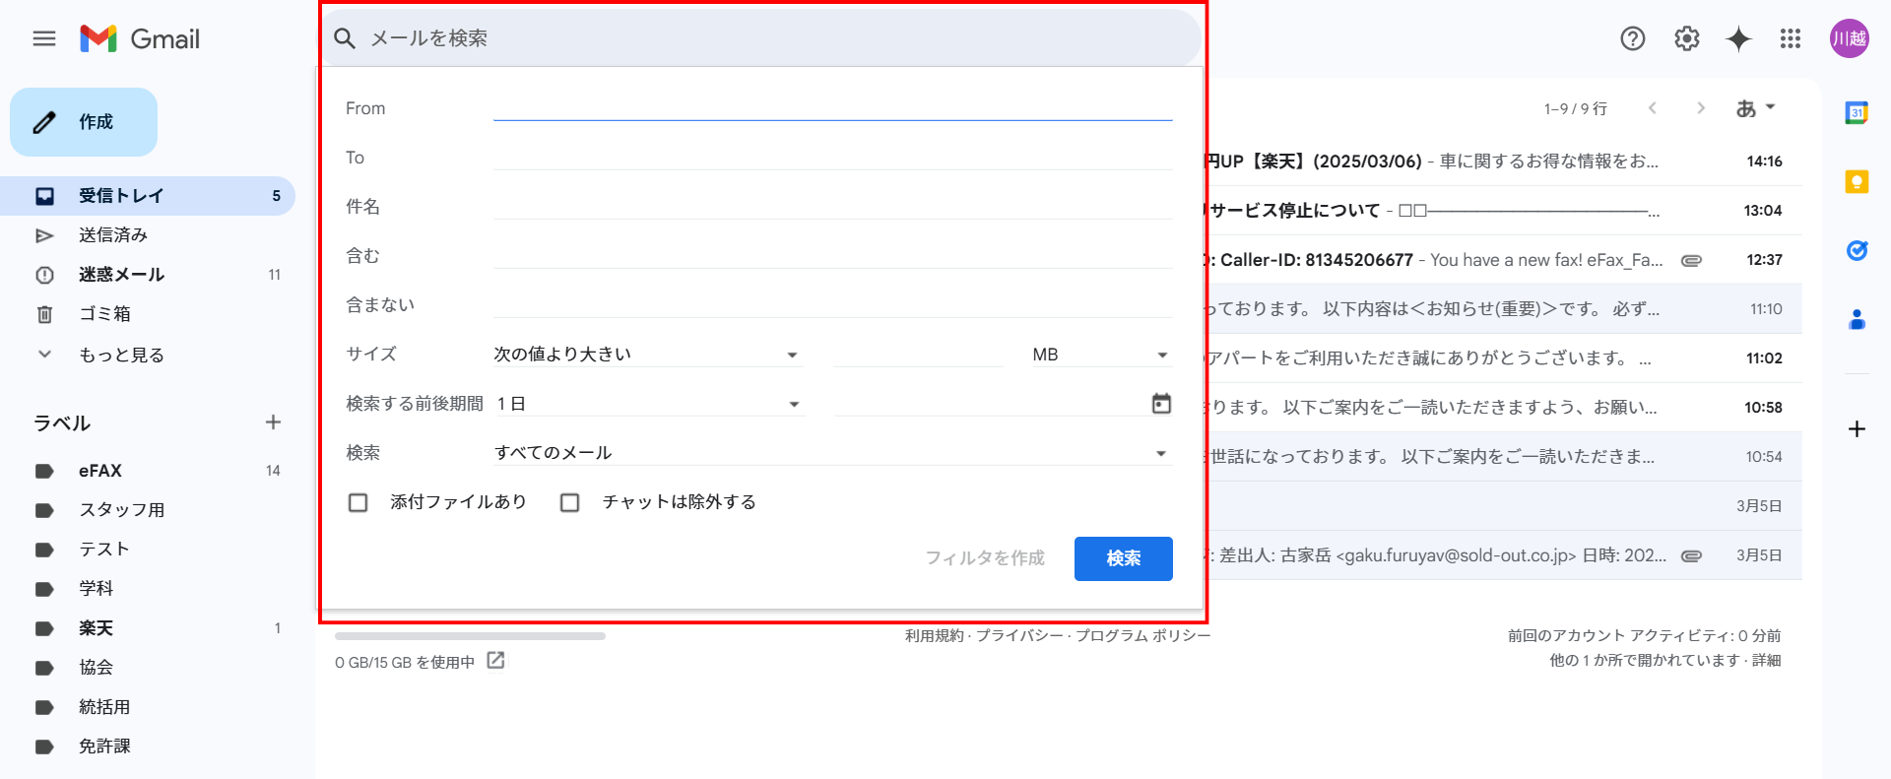Click the From input field
1891x779 pixels.
pos(832,107)
